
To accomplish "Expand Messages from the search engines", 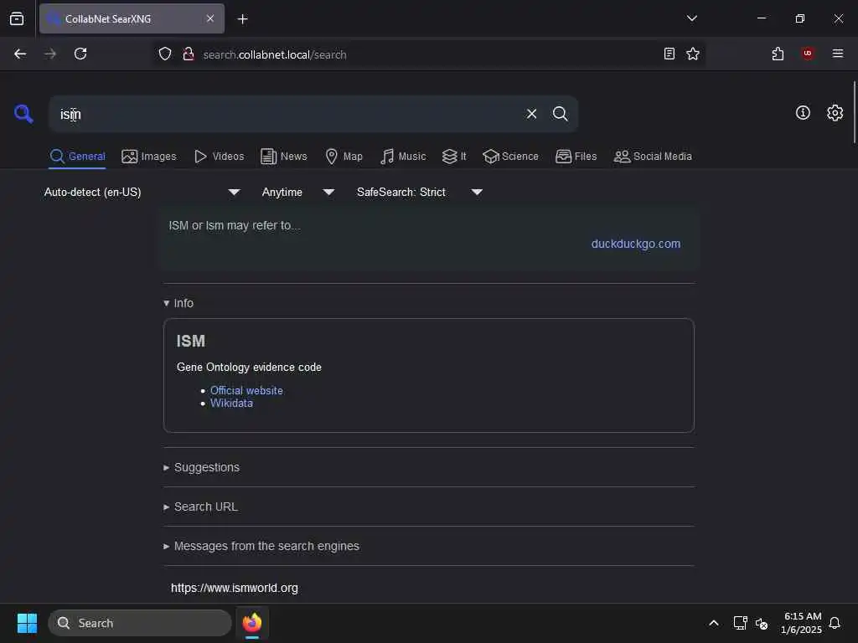I will (261, 546).
